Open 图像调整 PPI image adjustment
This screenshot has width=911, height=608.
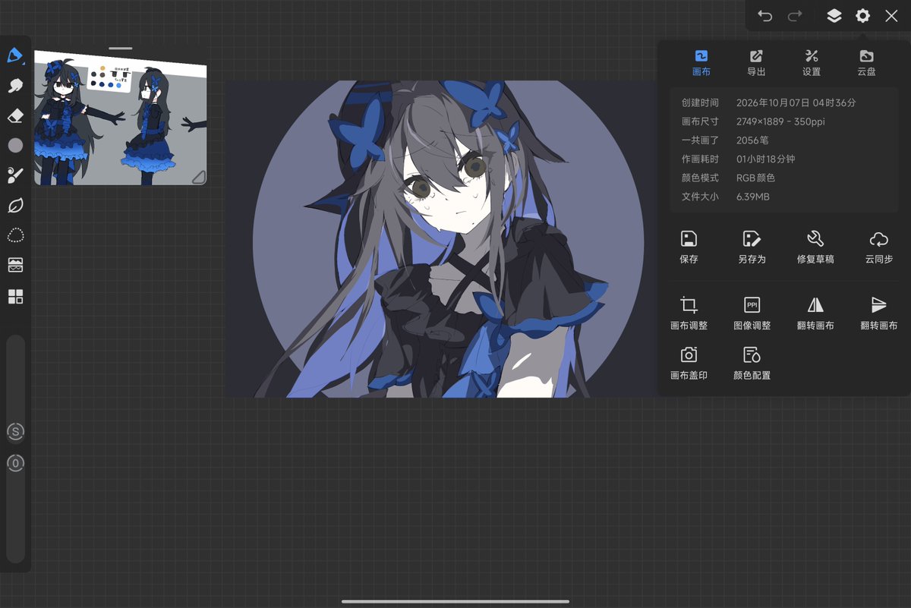tap(752, 313)
